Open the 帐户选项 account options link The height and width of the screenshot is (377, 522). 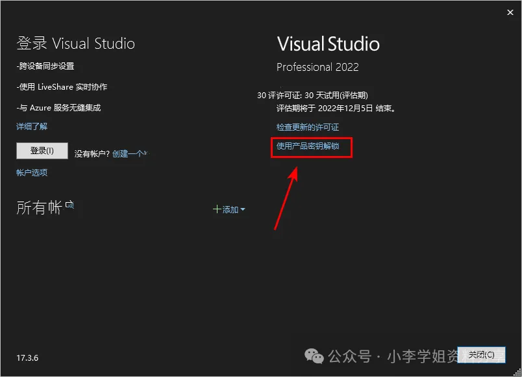click(32, 172)
